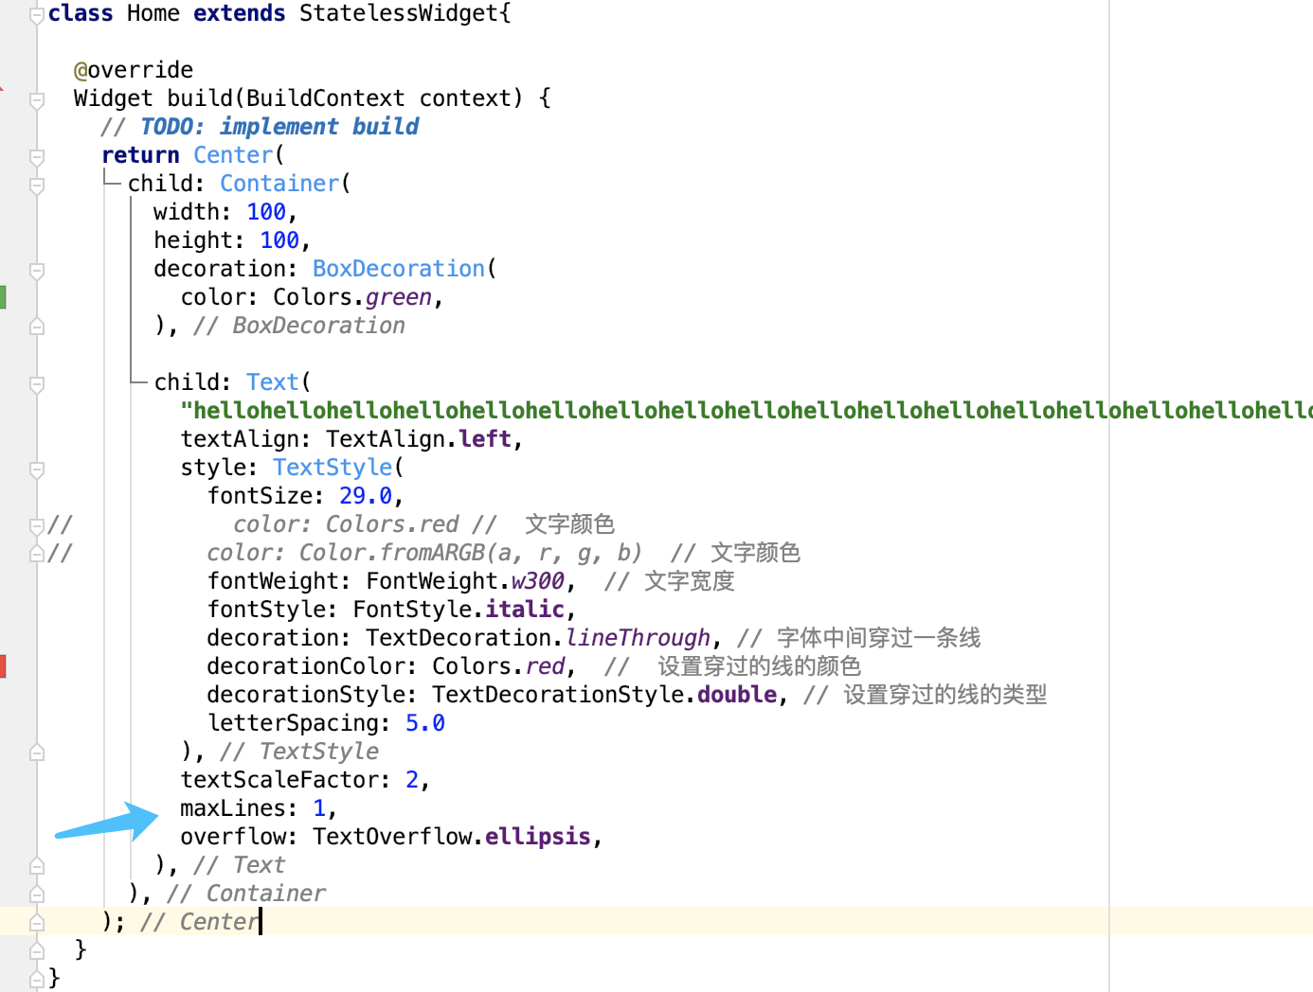Click the StatelessWidget class name
1313x992 pixels.
pos(398,13)
